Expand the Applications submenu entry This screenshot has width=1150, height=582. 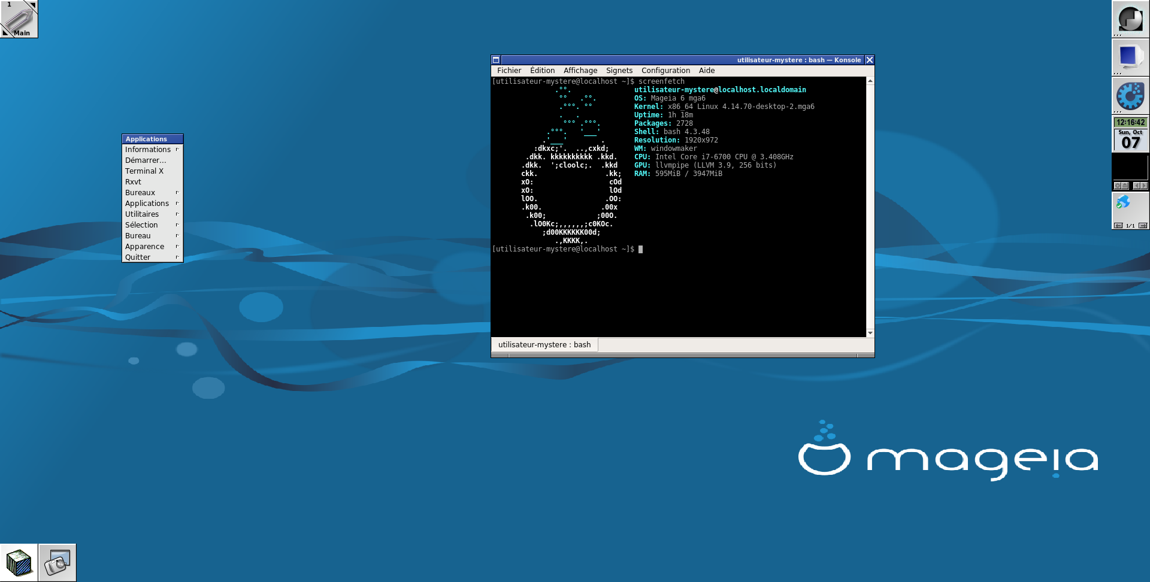pos(153,204)
